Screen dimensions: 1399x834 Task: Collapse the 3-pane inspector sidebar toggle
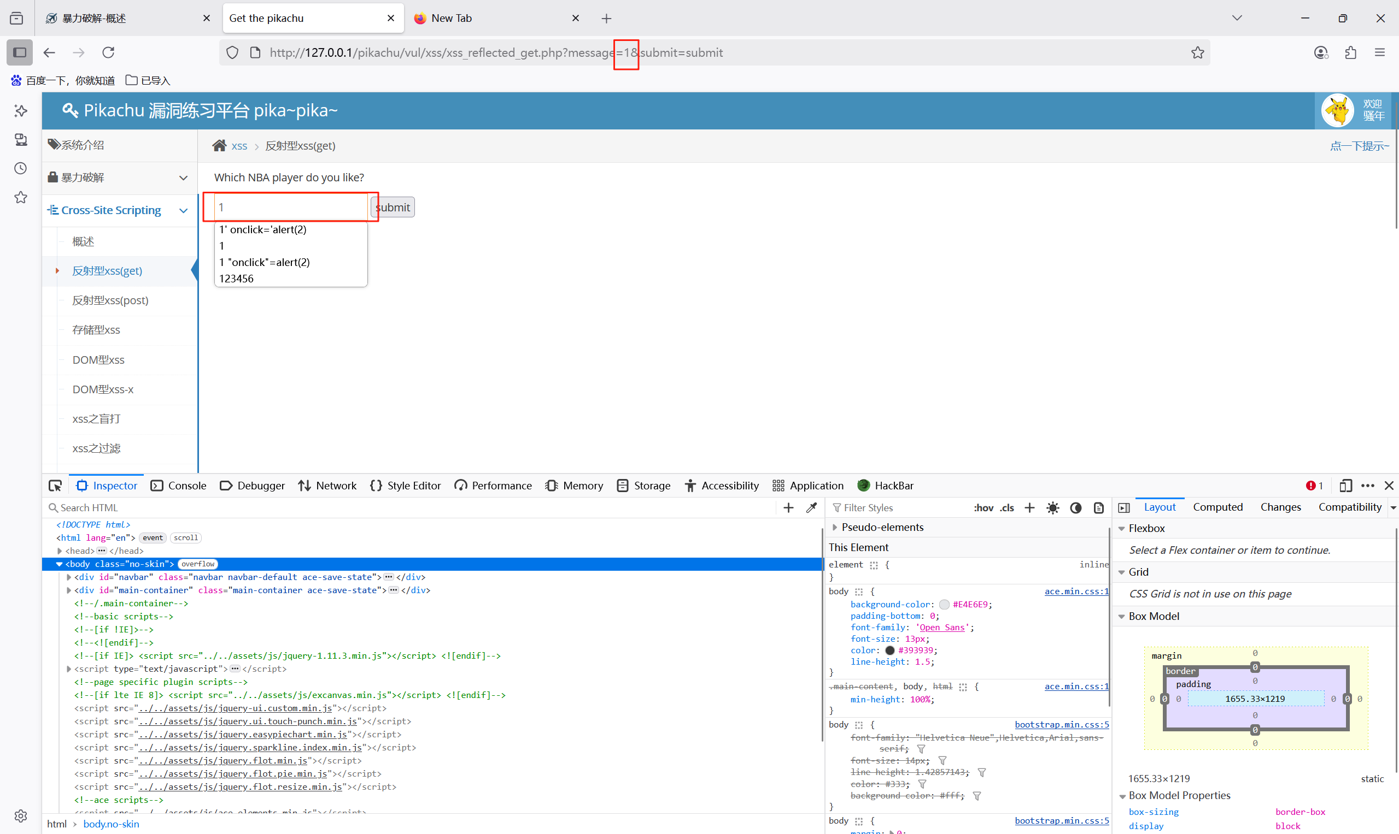(1124, 507)
